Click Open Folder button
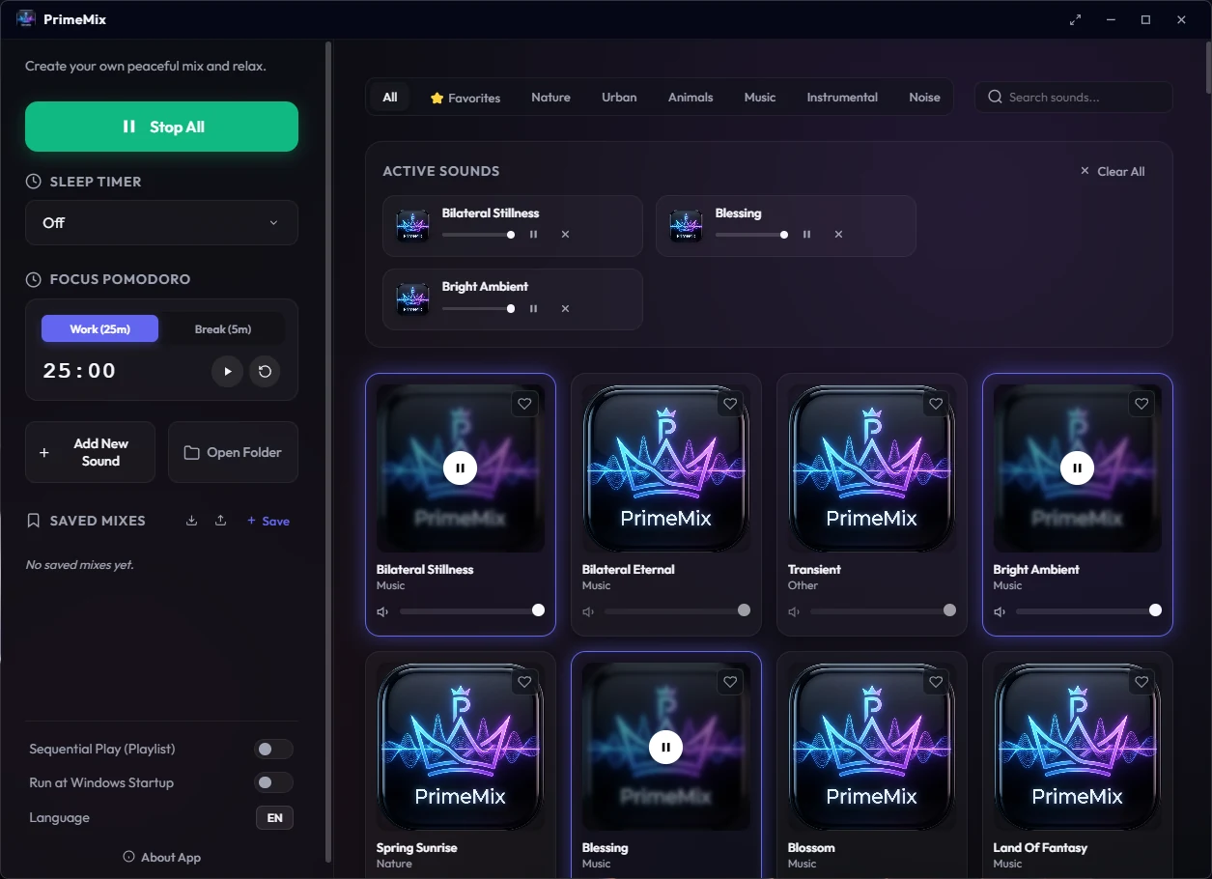 [233, 452]
